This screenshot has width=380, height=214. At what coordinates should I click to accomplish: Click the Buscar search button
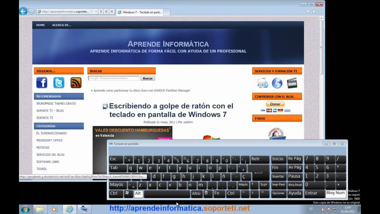[148, 78]
